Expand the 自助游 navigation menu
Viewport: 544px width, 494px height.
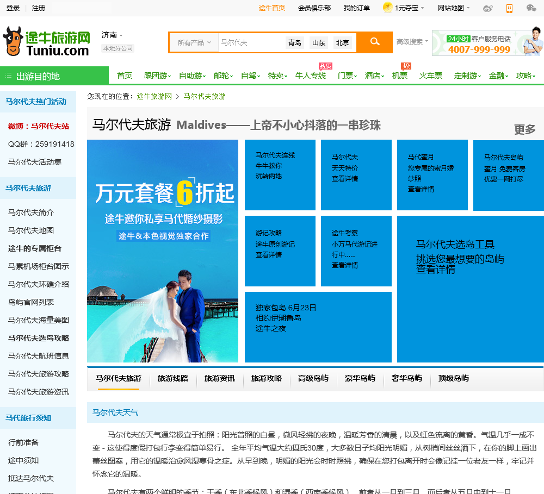click(x=192, y=76)
